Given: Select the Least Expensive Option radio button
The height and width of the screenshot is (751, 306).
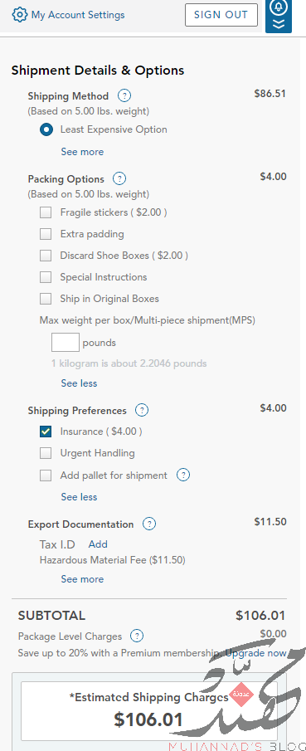Looking at the screenshot, I should point(46,129).
